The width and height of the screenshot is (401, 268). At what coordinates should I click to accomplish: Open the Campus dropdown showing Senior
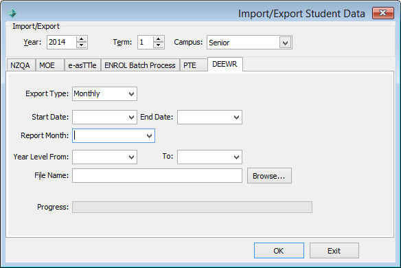[x=285, y=43]
